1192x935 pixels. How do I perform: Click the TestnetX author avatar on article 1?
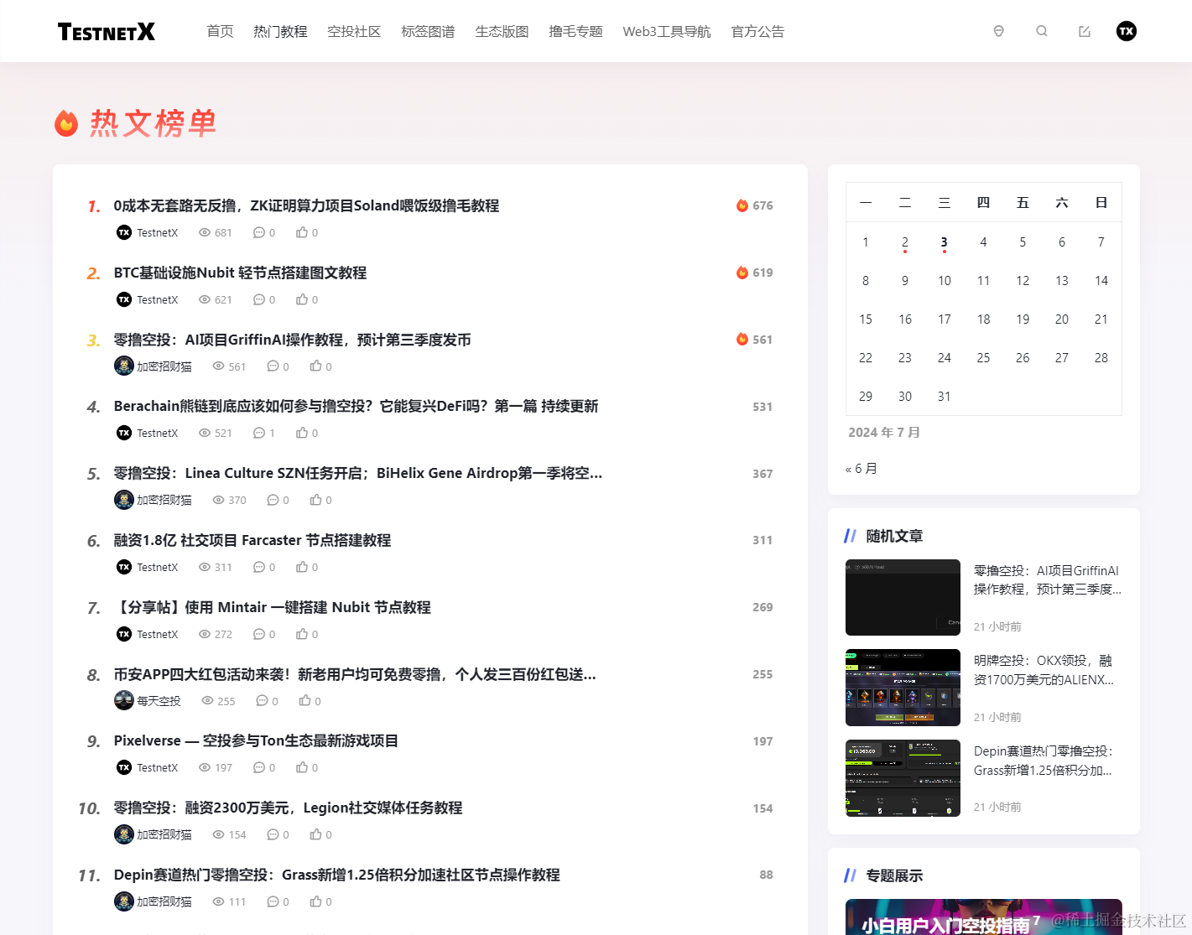pos(124,232)
